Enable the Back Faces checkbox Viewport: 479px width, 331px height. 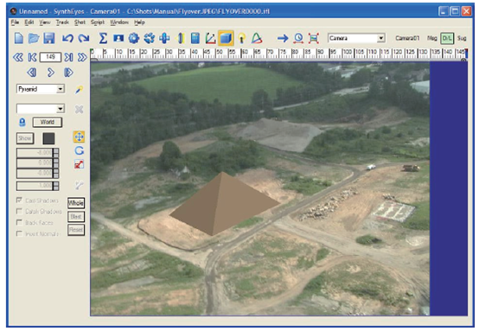[19, 222]
